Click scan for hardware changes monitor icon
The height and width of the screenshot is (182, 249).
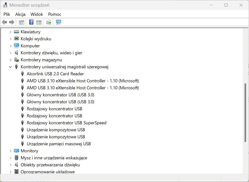[x=59, y=22]
